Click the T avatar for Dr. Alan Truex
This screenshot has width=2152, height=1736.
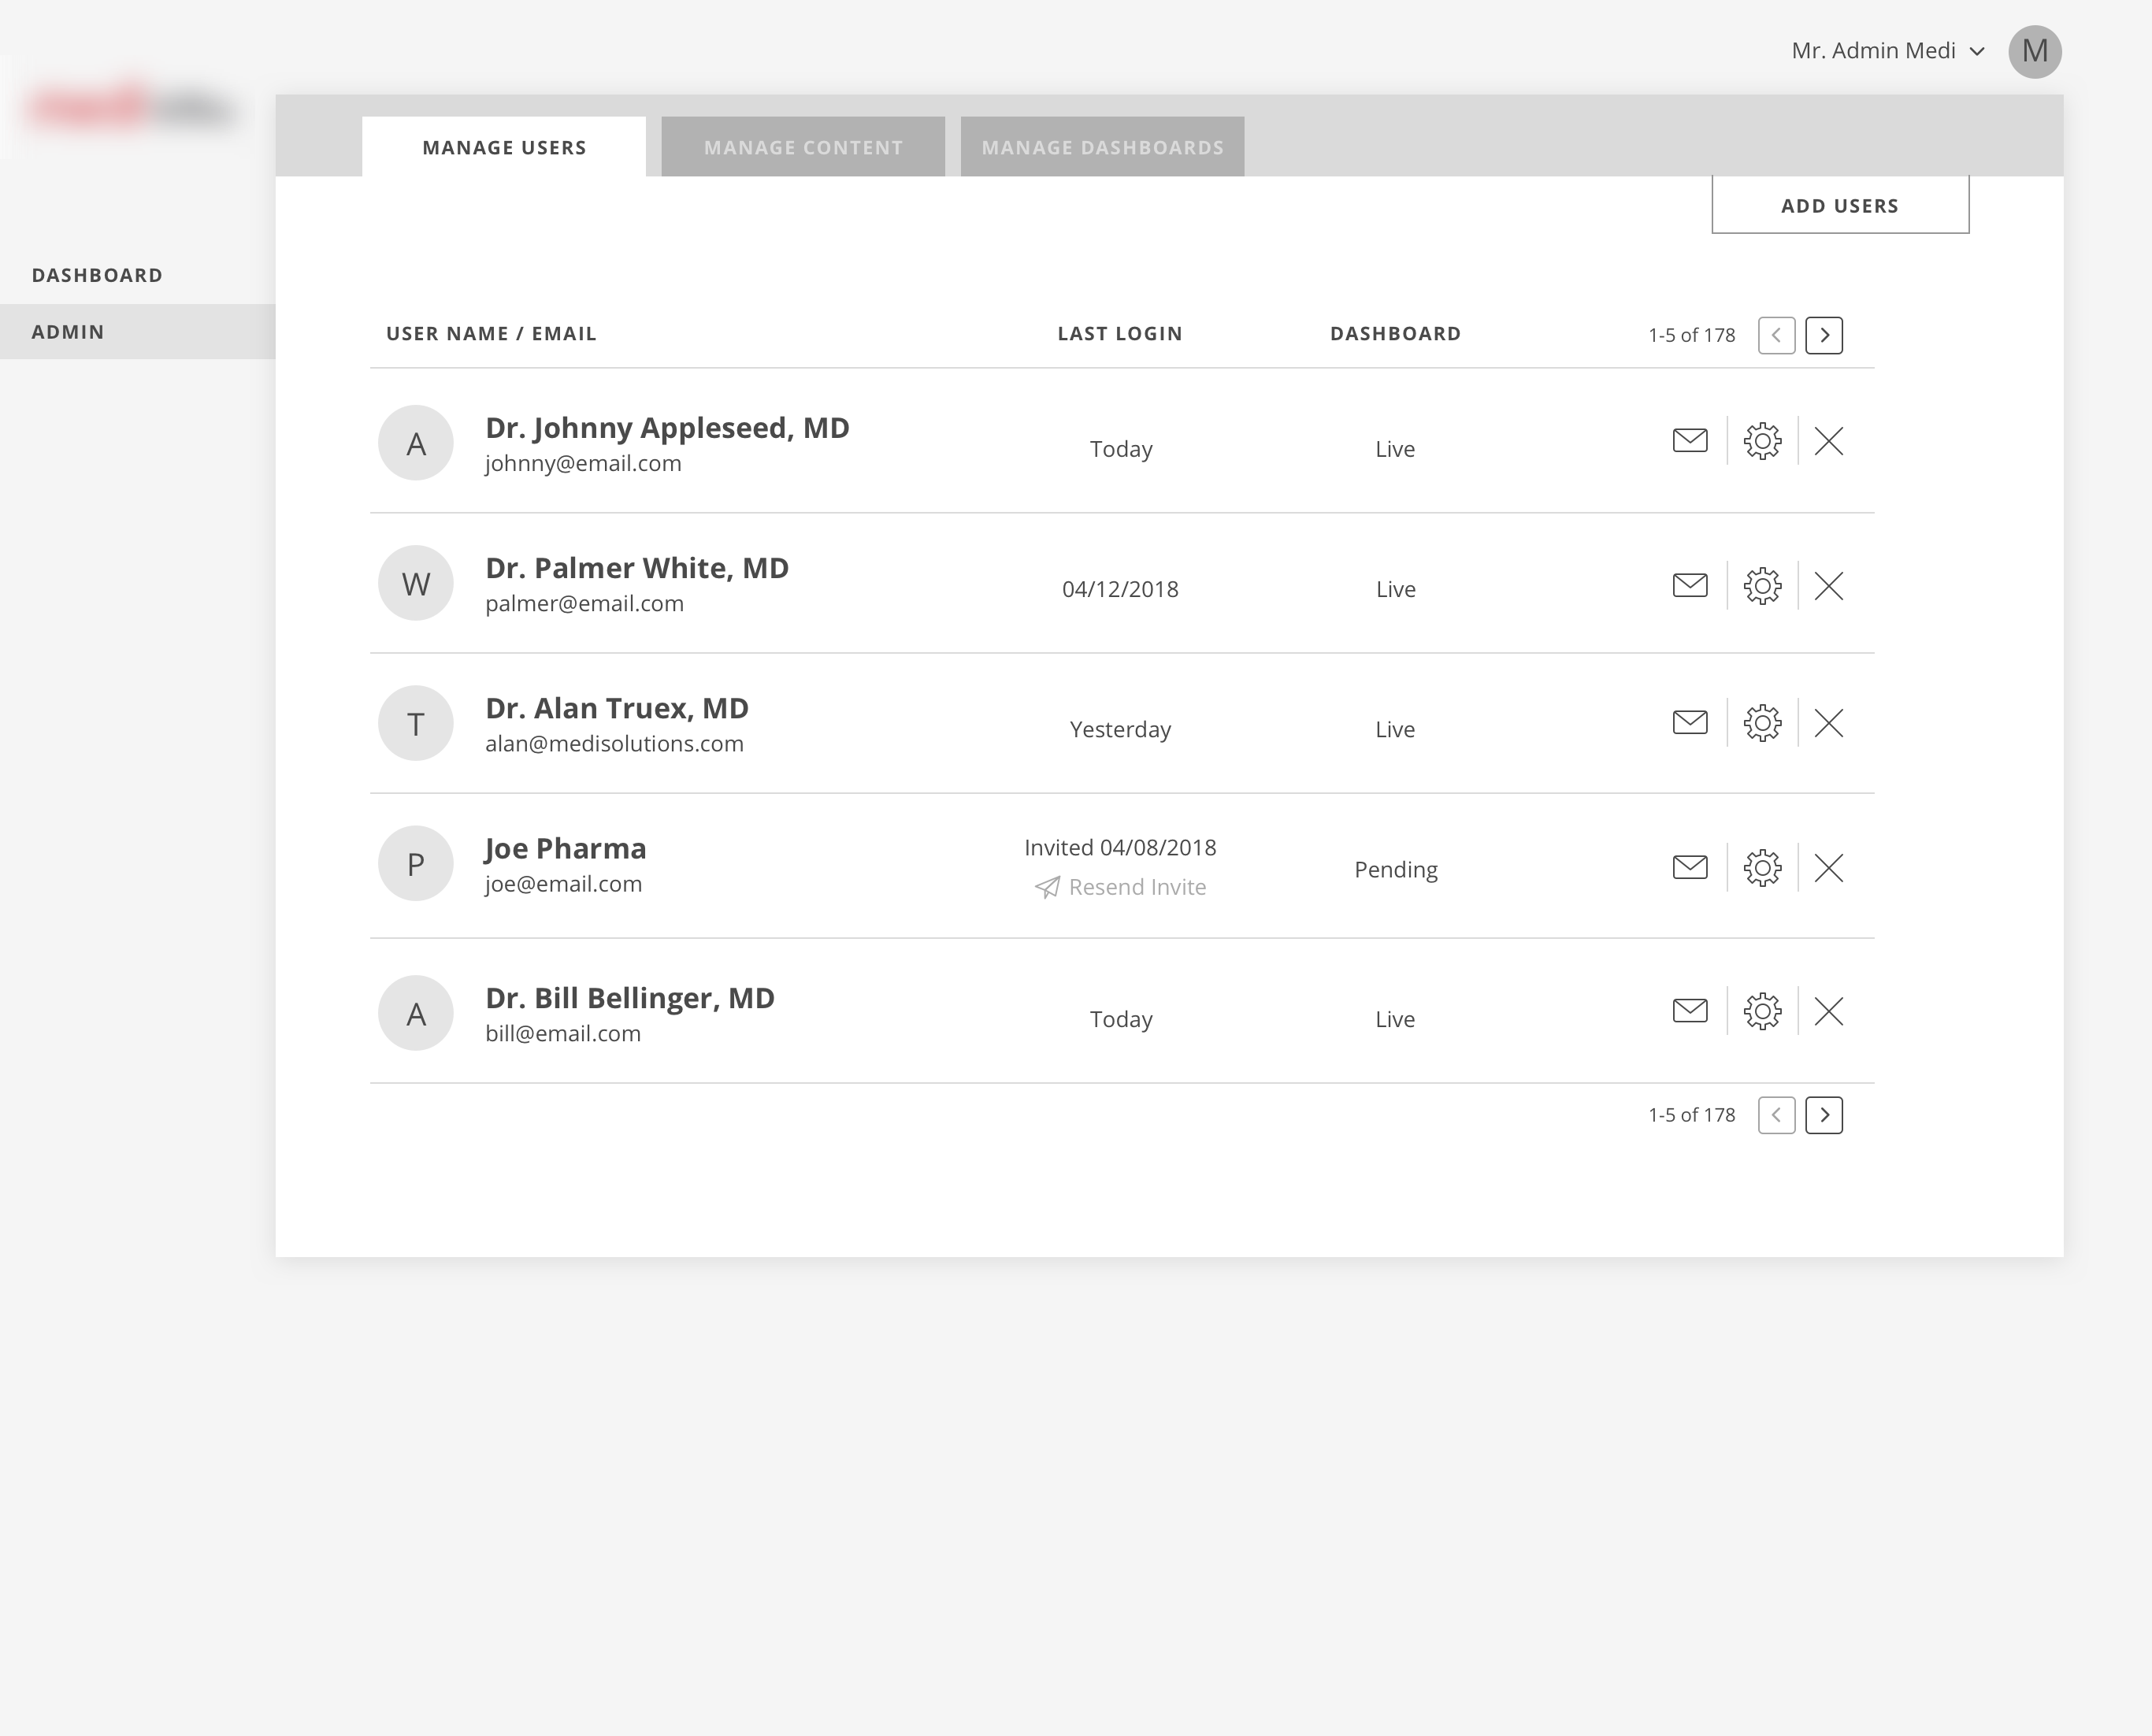tap(416, 723)
